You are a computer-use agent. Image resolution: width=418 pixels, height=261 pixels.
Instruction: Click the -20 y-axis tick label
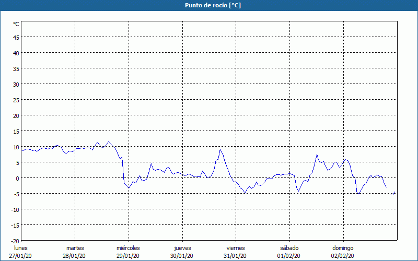point(15,241)
